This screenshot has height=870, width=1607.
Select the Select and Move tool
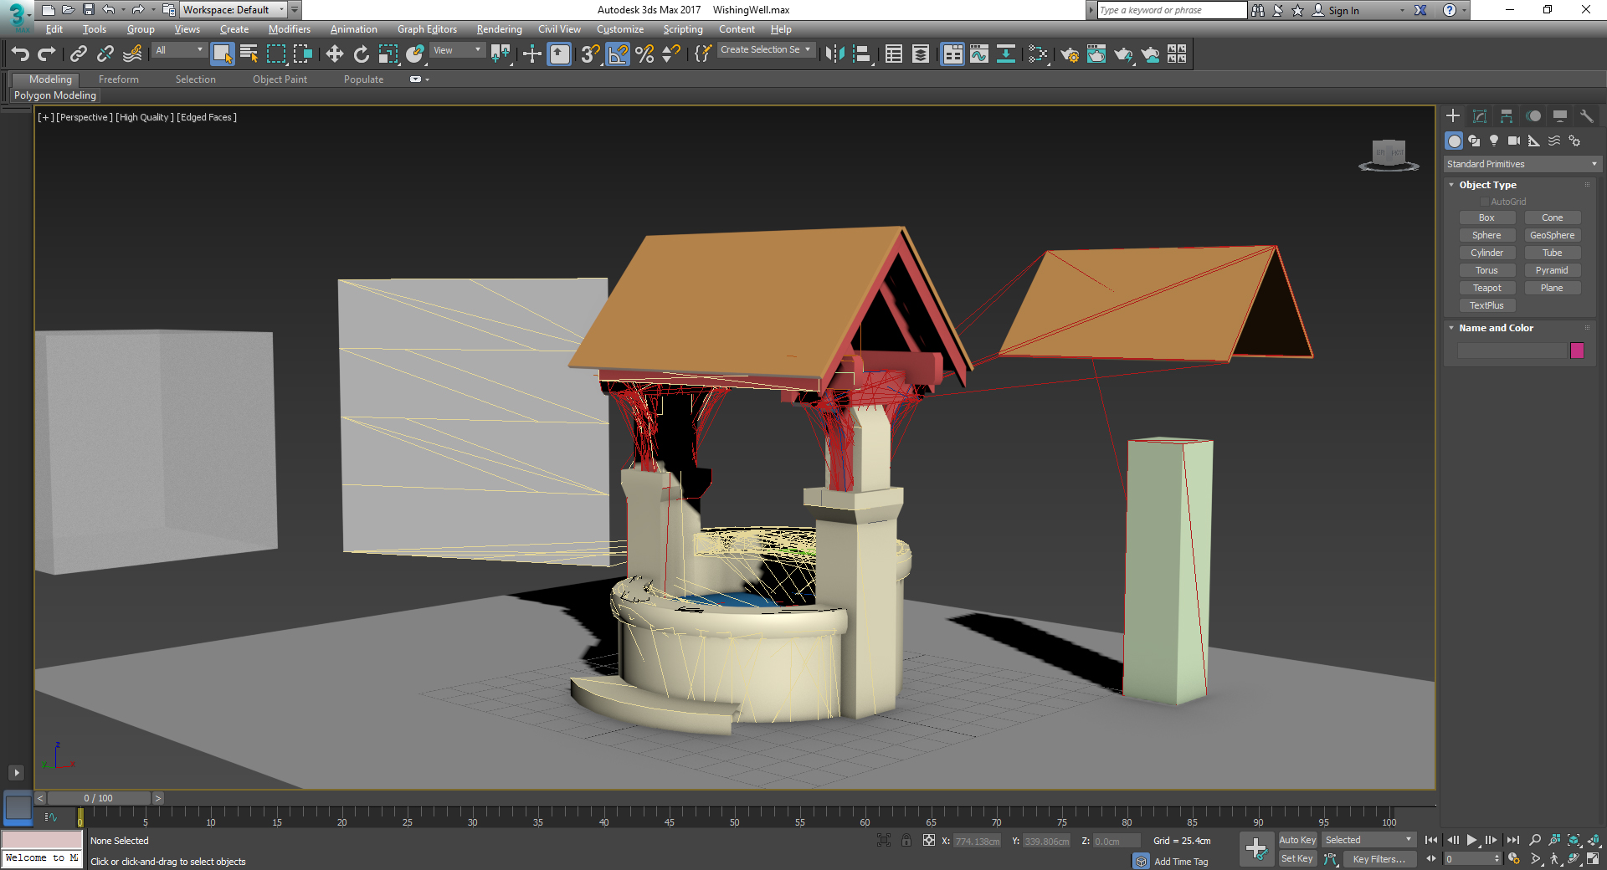coord(335,54)
